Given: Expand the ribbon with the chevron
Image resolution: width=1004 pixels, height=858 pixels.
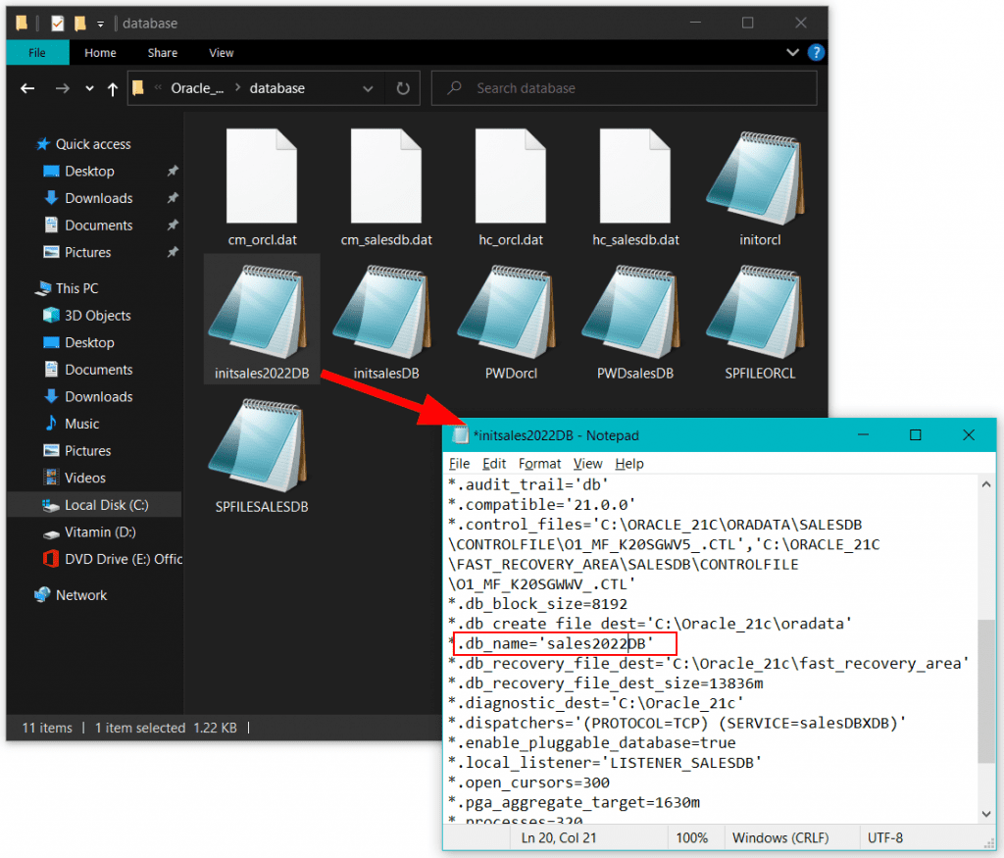Looking at the screenshot, I should click(791, 53).
